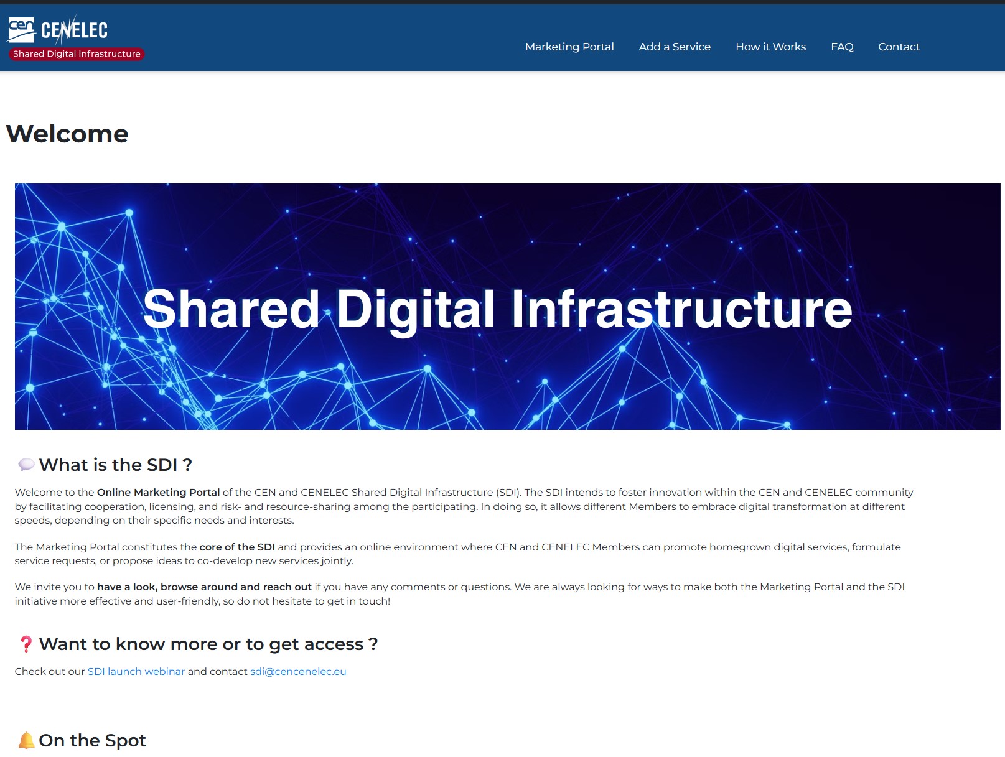Click the speech bubble icon beside SDI heading
This screenshot has height=757, width=1005.
click(x=26, y=465)
